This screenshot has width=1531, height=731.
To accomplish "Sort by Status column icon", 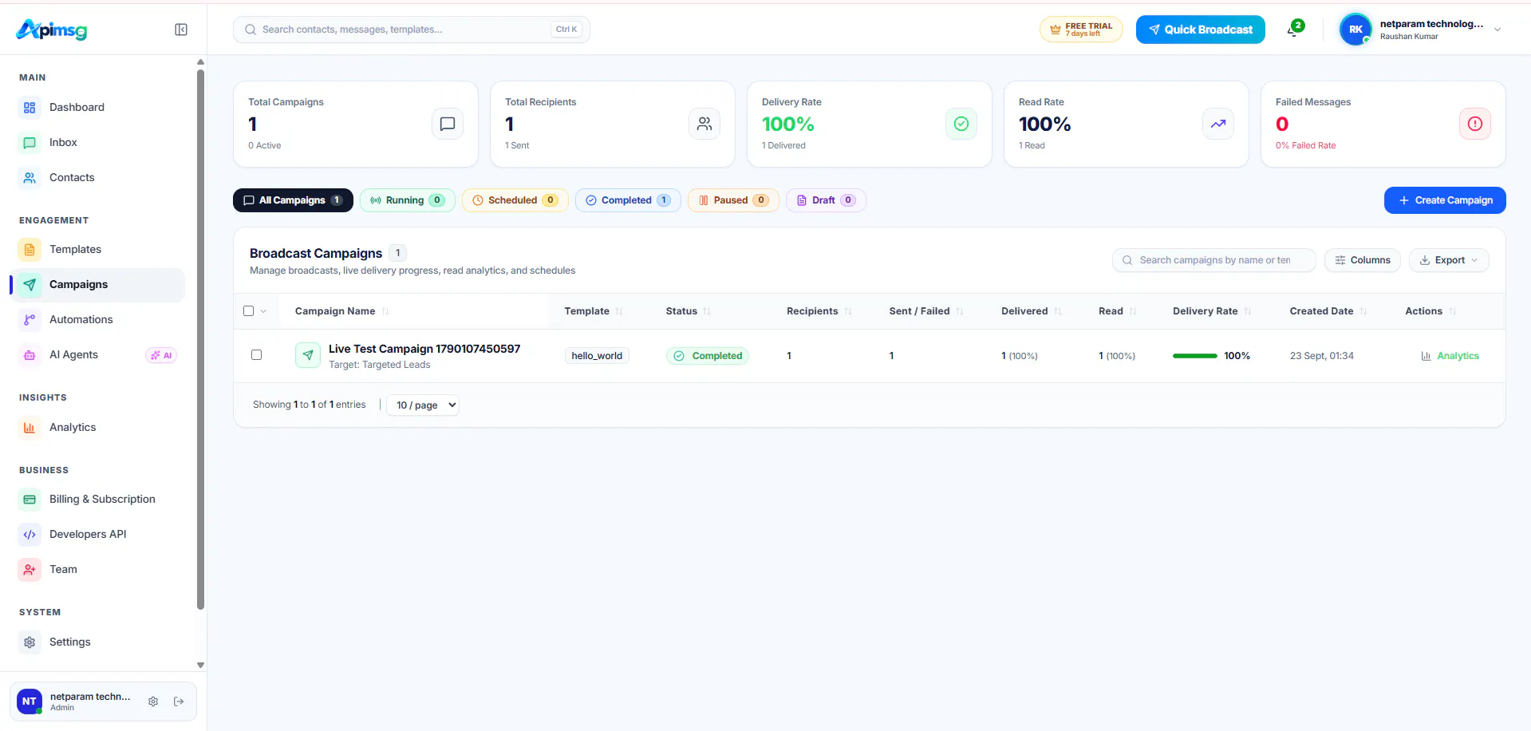I will coord(707,311).
